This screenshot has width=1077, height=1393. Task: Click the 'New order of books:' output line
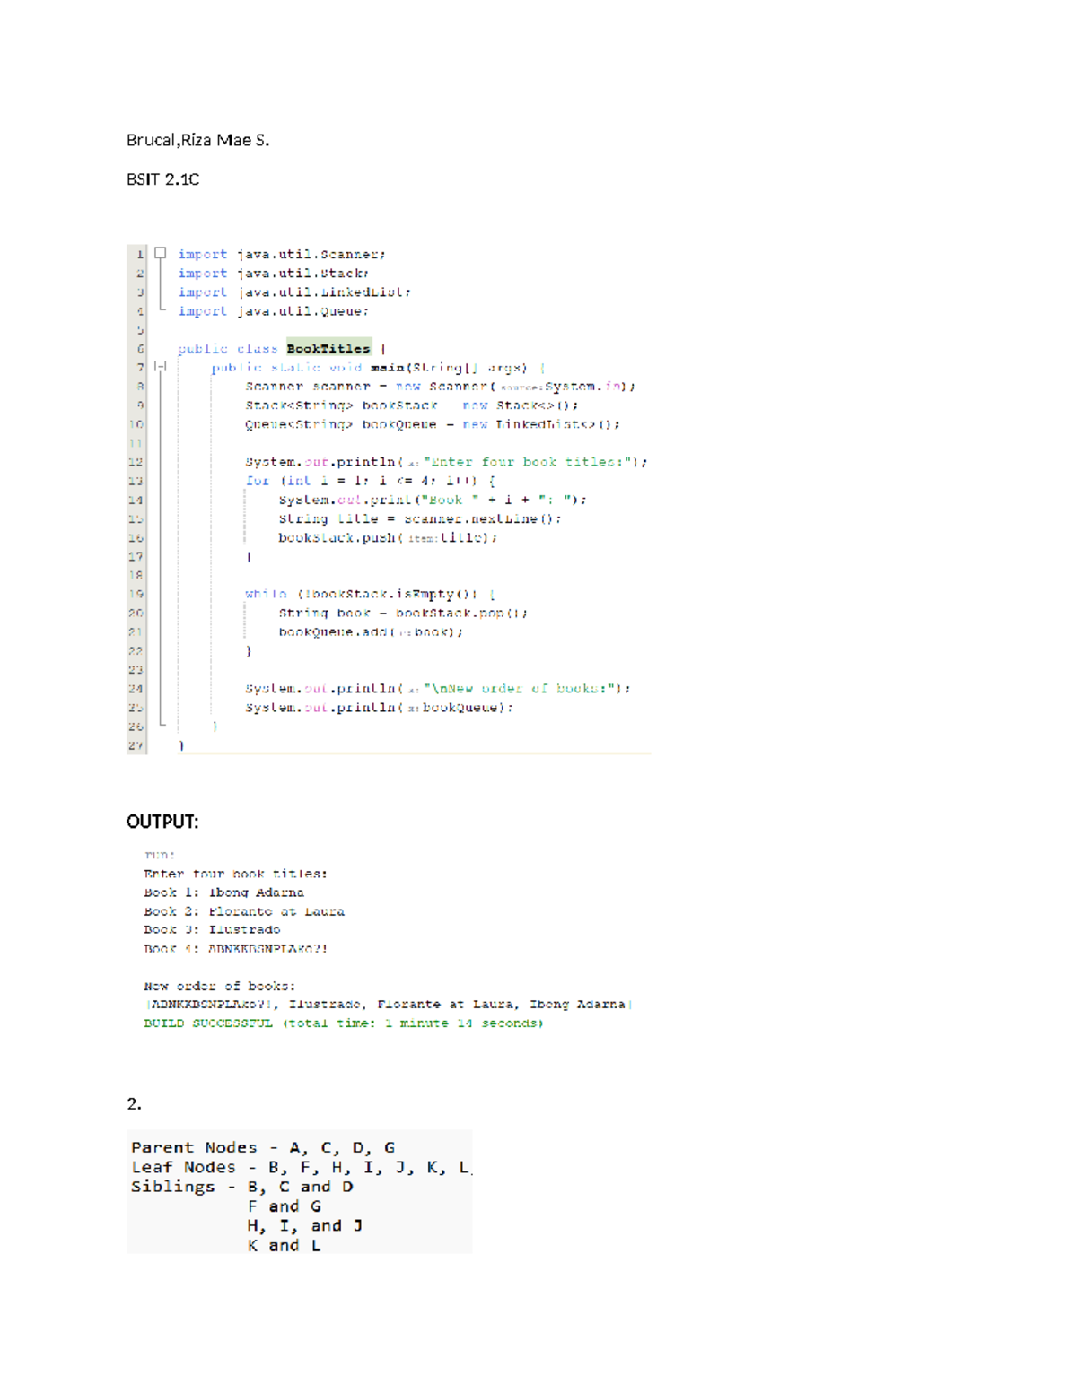[x=219, y=986]
